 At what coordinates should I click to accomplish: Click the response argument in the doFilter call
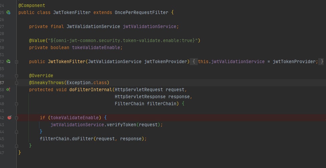click(x=131, y=139)
